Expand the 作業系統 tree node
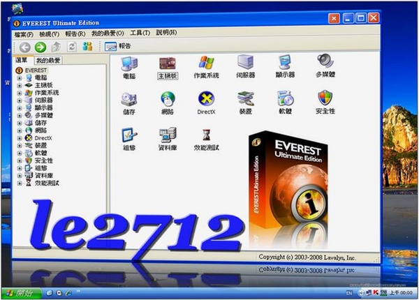This screenshot has height=300, width=419. (20, 93)
